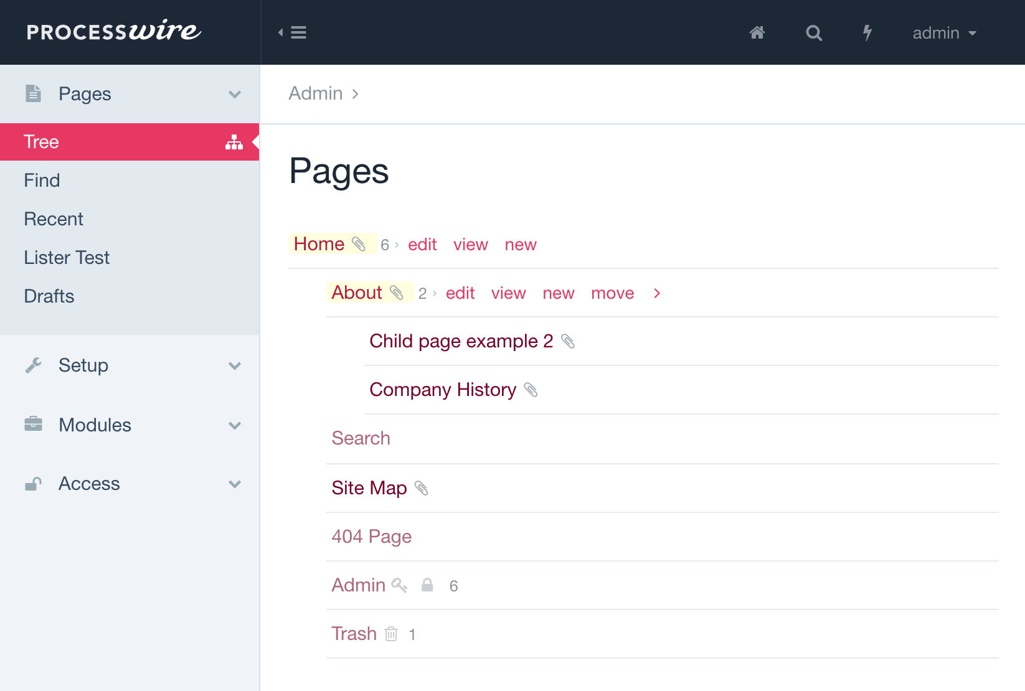
Task: Click the Access unlock icon
Action: (33, 484)
